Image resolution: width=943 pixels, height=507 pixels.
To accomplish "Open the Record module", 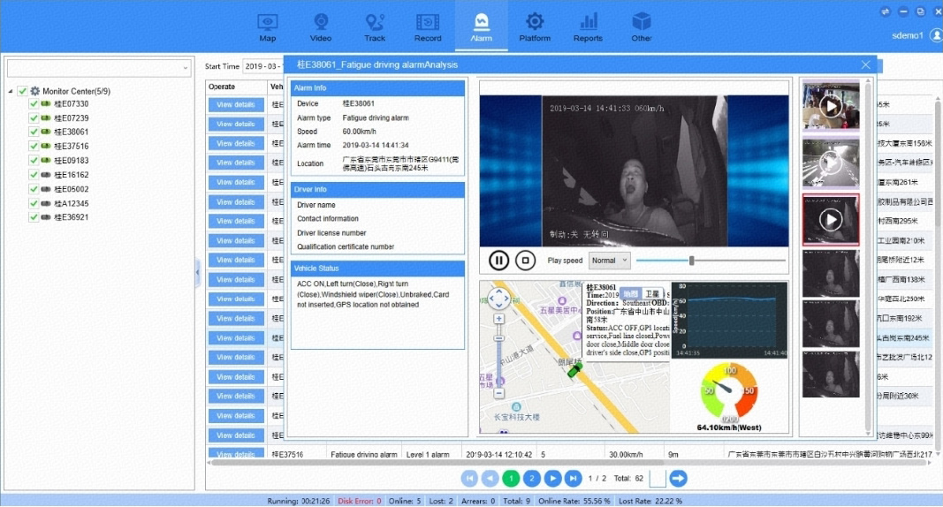I will point(428,27).
